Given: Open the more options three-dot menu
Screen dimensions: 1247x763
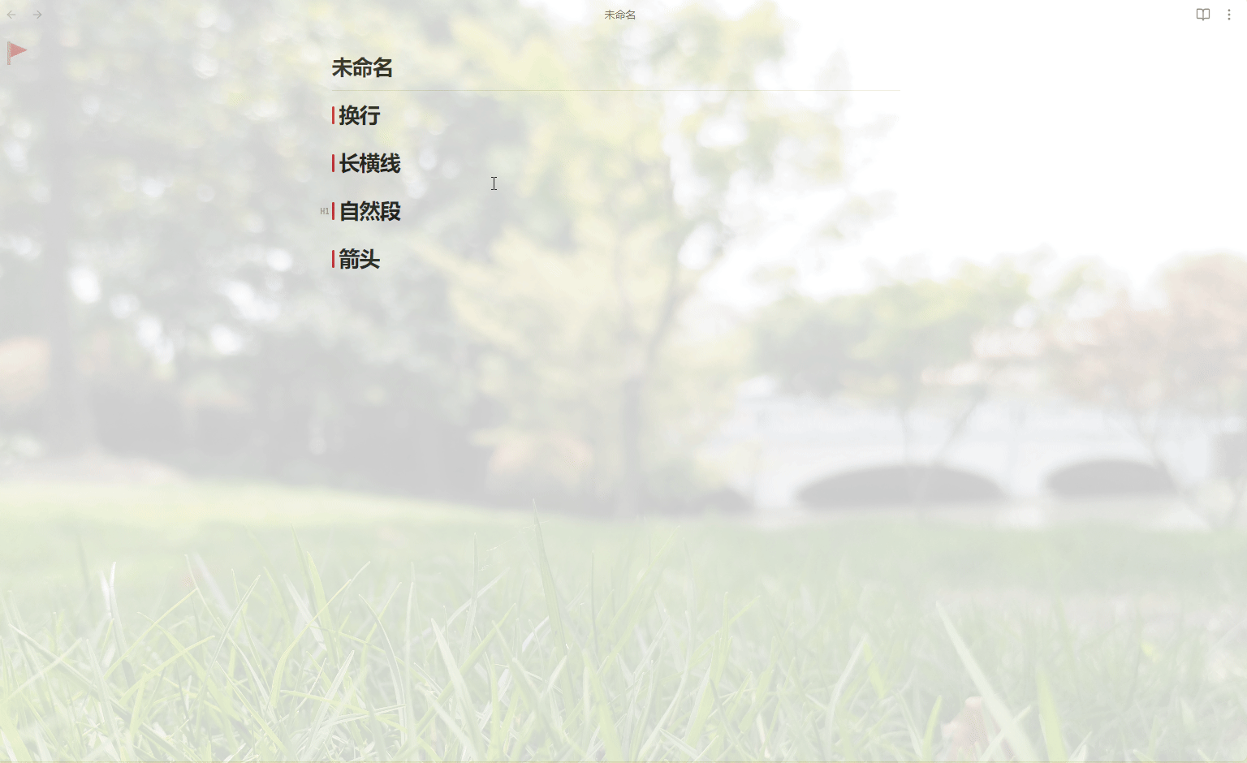Looking at the screenshot, I should tap(1228, 15).
